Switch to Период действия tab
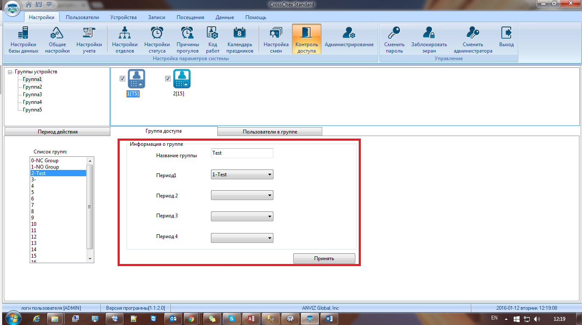Image resolution: width=582 pixels, height=325 pixels. tap(57, 131)
